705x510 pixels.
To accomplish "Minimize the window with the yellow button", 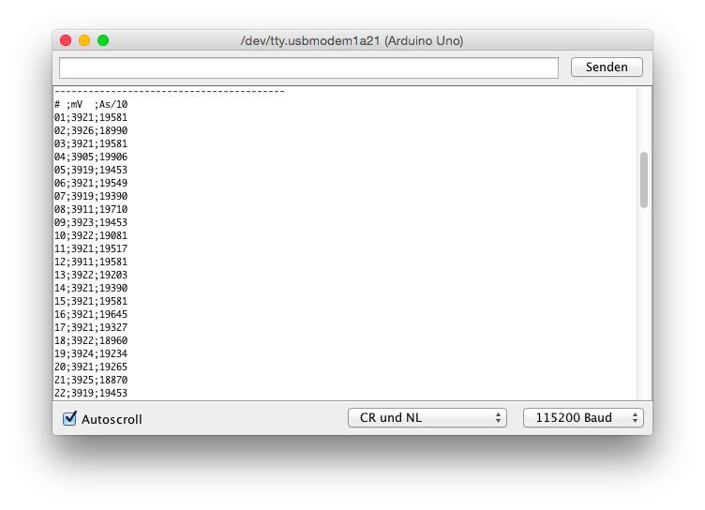I will coord(84,40).
